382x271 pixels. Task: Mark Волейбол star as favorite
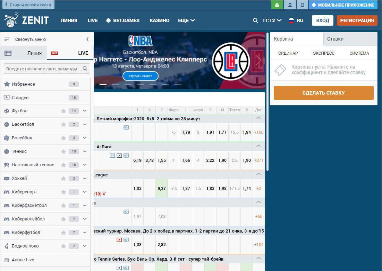pos(63,138)
